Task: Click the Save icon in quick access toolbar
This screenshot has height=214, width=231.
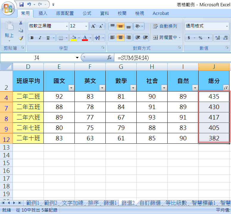Action: tap(21, 4)
